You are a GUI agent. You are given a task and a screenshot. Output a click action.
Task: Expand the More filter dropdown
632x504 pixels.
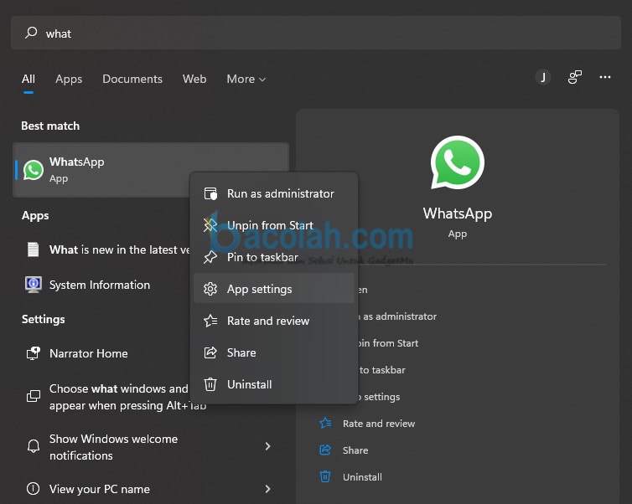pos(246,79)
